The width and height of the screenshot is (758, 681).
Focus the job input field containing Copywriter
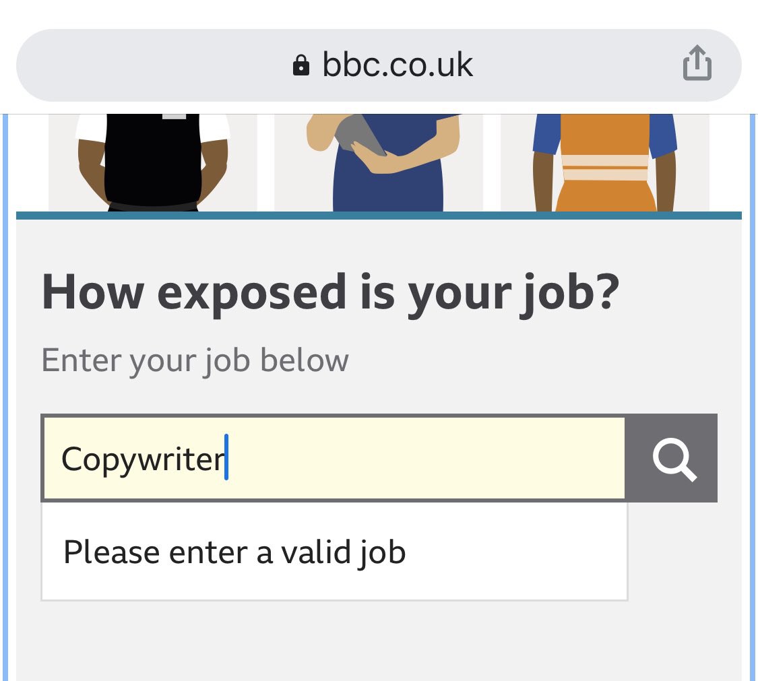point(334,458)
